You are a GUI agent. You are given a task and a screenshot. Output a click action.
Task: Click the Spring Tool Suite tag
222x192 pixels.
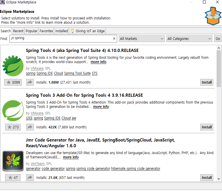click(77, 73)
